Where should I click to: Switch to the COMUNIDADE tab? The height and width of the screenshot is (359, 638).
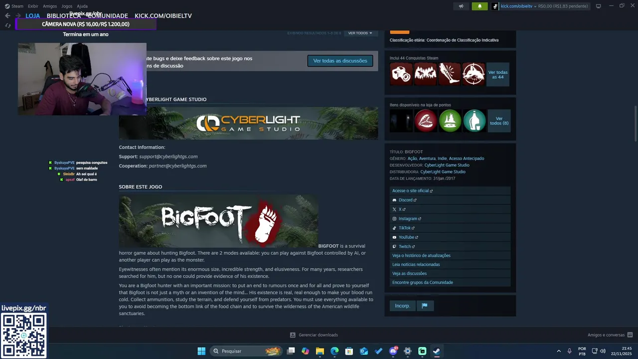pos(108,15)
